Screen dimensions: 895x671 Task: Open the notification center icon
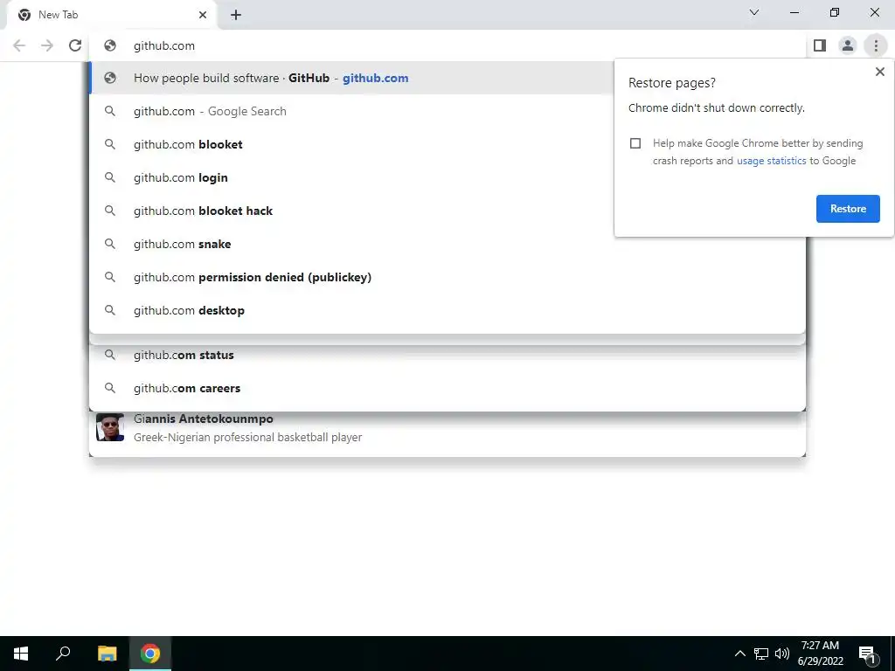867,654
